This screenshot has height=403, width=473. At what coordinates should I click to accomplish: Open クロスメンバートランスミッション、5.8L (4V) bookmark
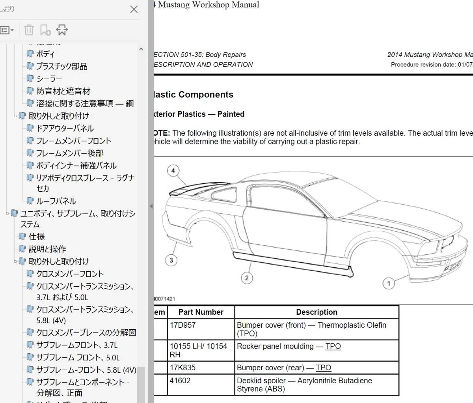(x=85, y=315)
